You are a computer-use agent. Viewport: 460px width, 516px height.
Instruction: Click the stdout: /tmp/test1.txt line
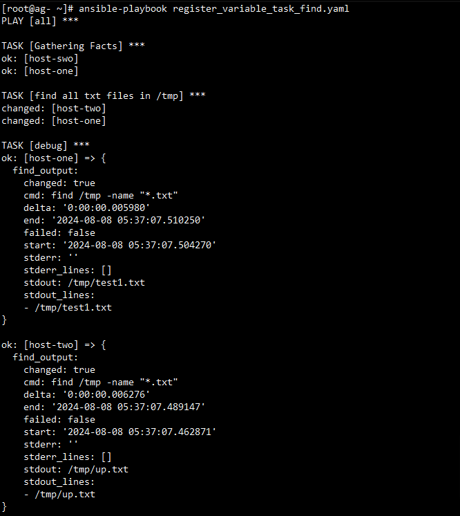pos(84,283)
